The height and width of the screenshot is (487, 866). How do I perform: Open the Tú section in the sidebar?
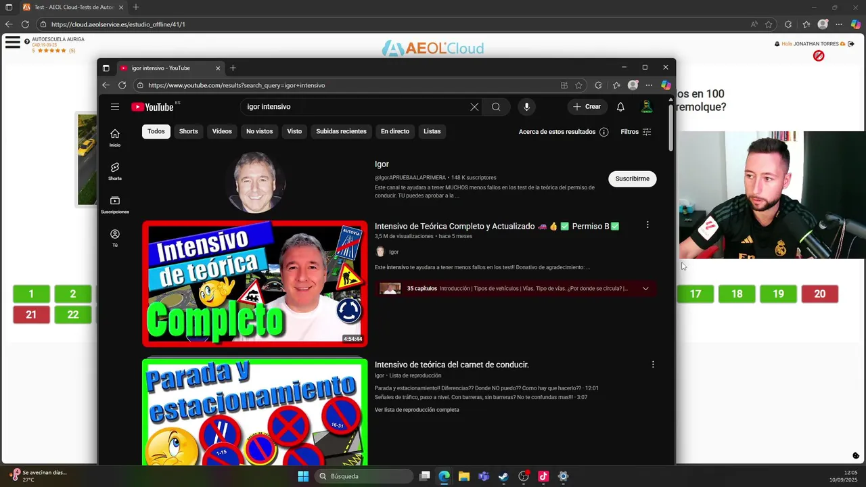(115, 238)
